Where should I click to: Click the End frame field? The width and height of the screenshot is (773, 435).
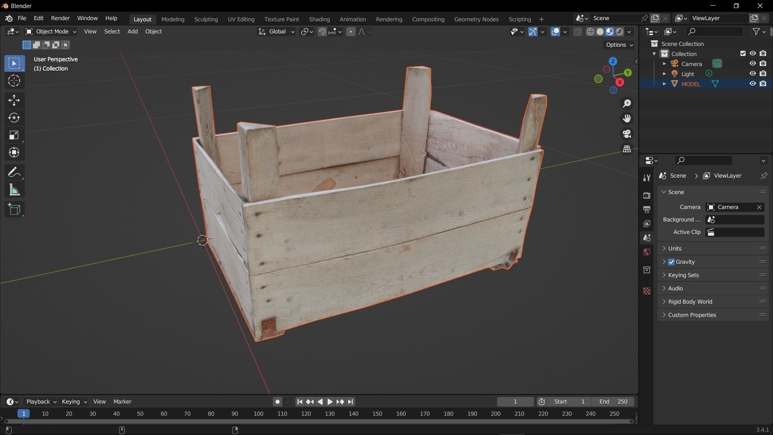[613, 402]
